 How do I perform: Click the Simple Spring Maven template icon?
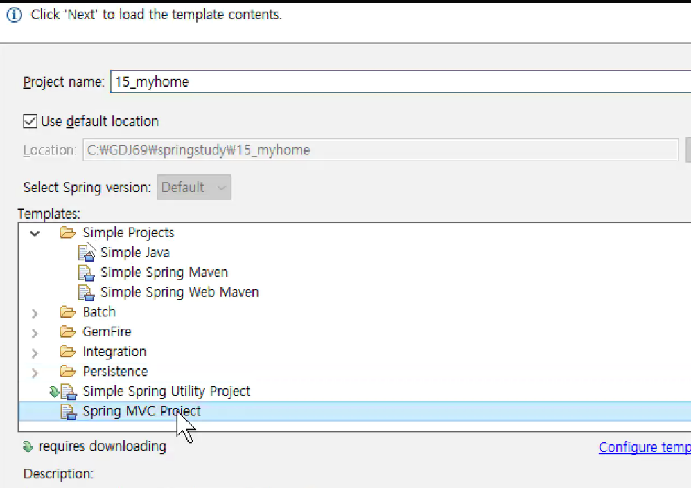[x=86, y=273]
